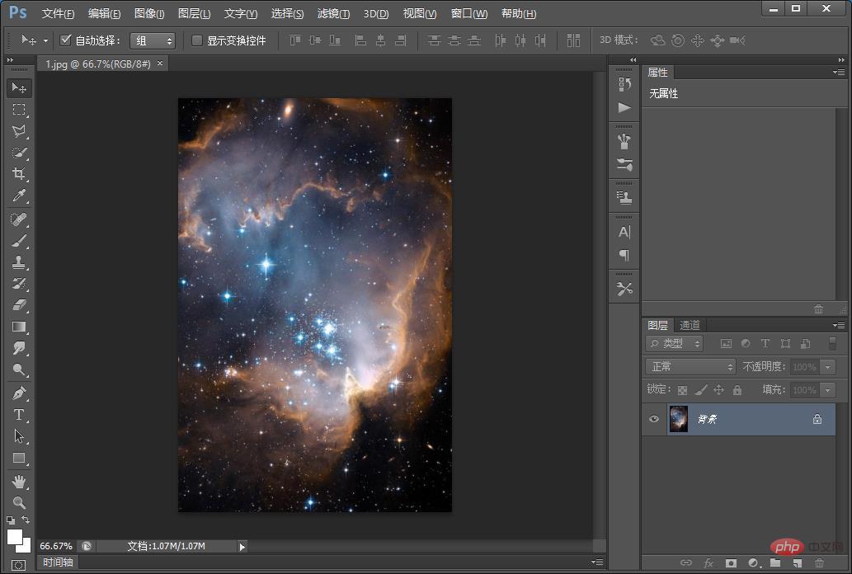Select the Eraser tool
This screenshot has height=574, width=852.
[19, 305]
